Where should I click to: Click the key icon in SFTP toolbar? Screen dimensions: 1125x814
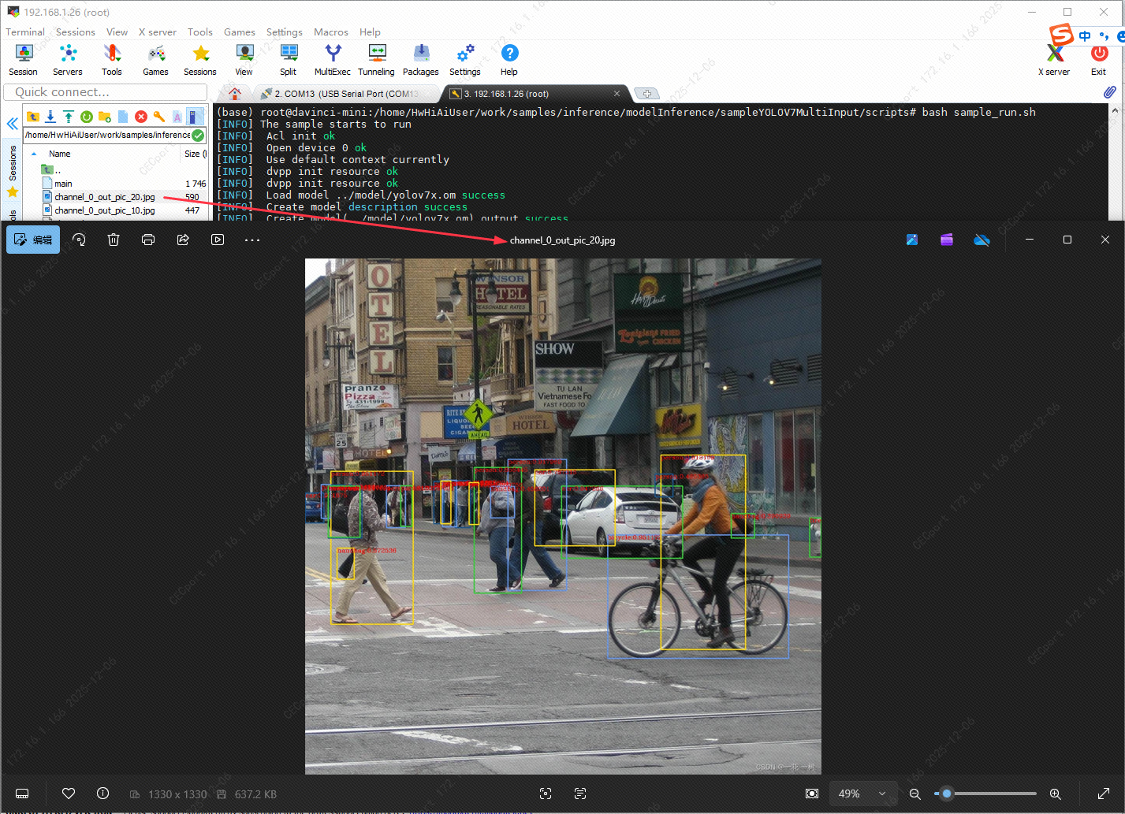(159, 117)
